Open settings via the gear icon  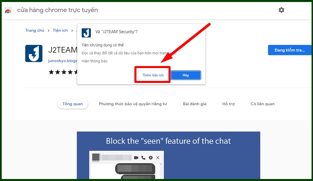pos(281,10)
